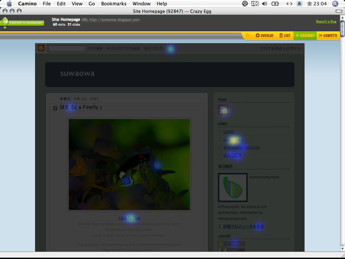345x259 pixels.
Task: Click the sync status menu bar icon
Action: 255,3
